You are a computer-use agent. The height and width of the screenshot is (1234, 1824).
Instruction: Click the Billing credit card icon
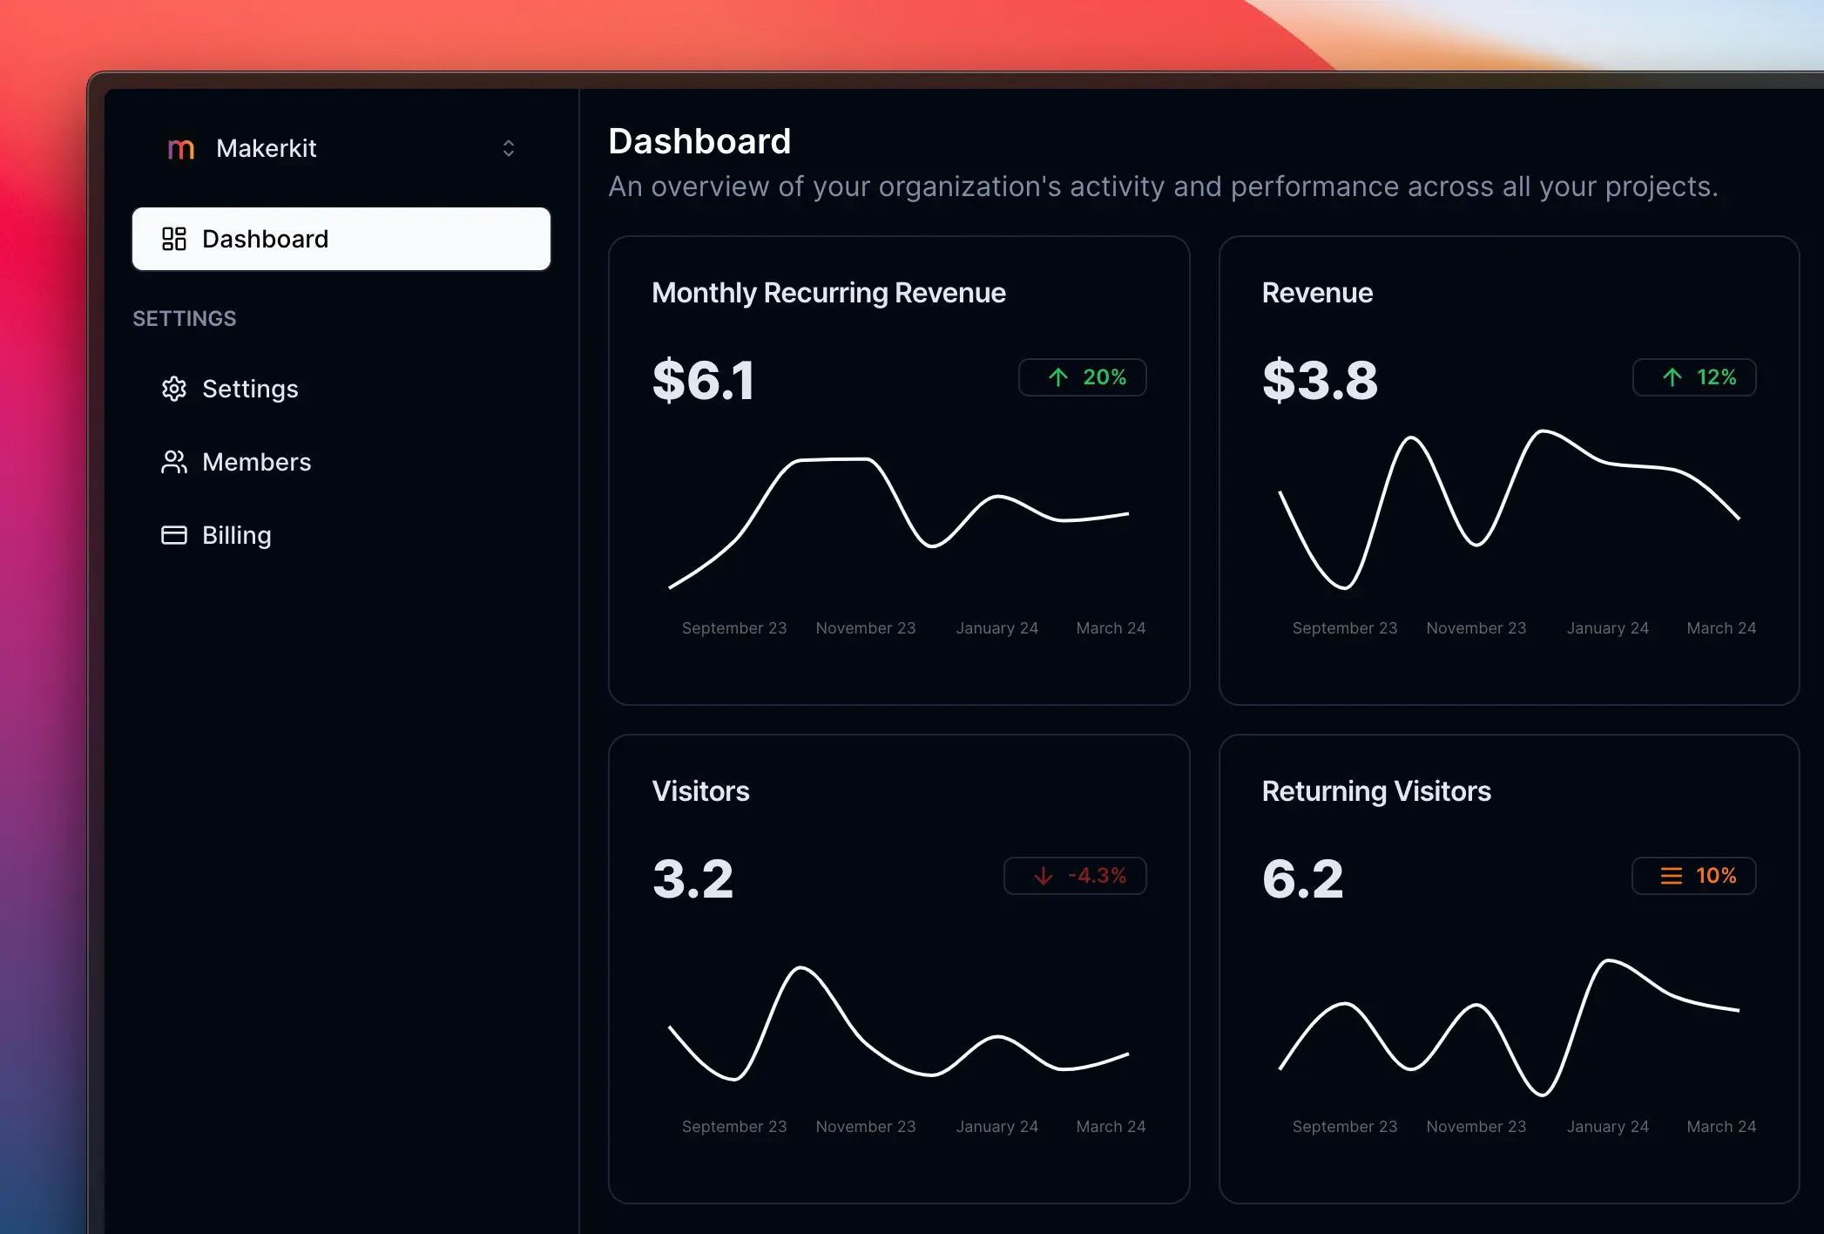pos(174,535)
